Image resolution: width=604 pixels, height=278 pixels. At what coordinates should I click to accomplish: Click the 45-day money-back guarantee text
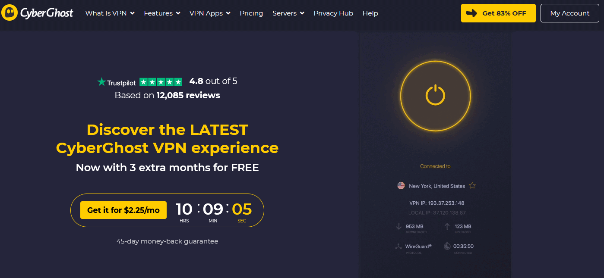(168, 241)
